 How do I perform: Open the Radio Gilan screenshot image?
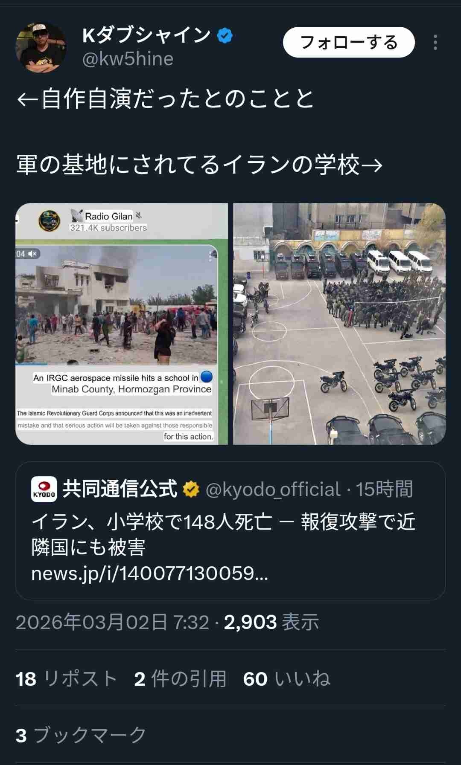tap(122, 324)
